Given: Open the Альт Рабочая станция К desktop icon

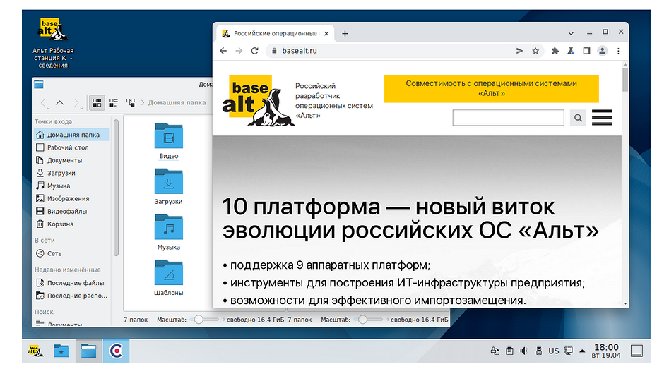Looking at the screenshot, I should (53, 43).
